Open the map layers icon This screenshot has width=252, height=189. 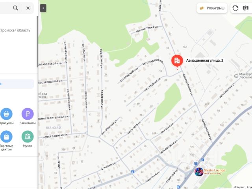click(x=245, y=8)
